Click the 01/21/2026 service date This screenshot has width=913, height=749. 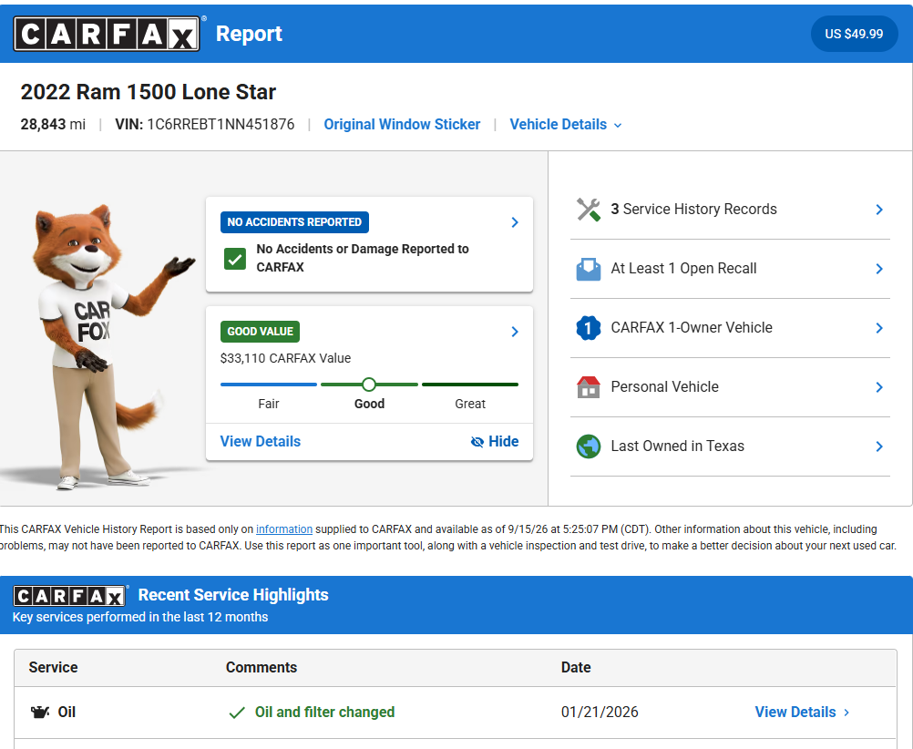pyautogui.click(x=600, y=713)
